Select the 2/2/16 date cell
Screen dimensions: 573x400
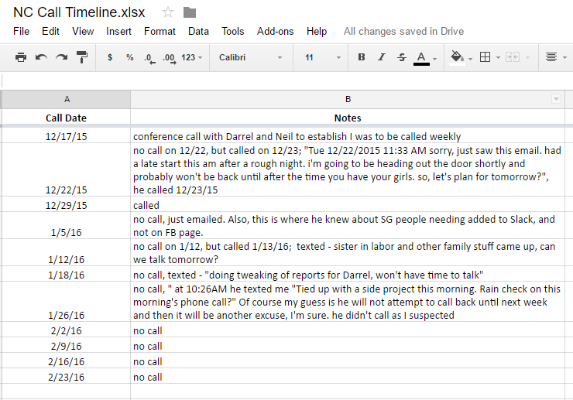[66, 330]
